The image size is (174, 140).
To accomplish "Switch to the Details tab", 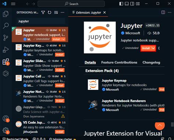I will tap(90, 62).
